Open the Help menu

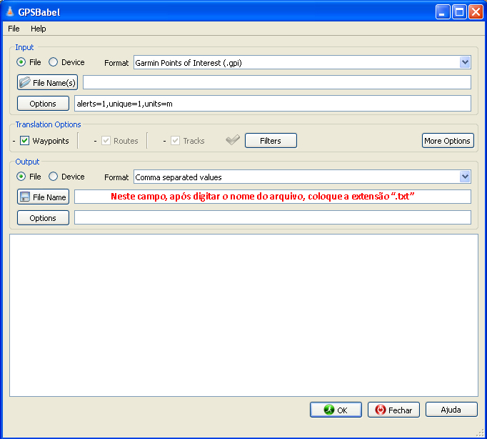[38, 29]
